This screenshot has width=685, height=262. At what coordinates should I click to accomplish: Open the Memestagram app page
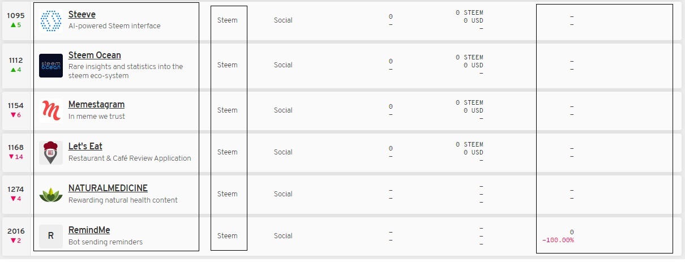click(96, 105)
